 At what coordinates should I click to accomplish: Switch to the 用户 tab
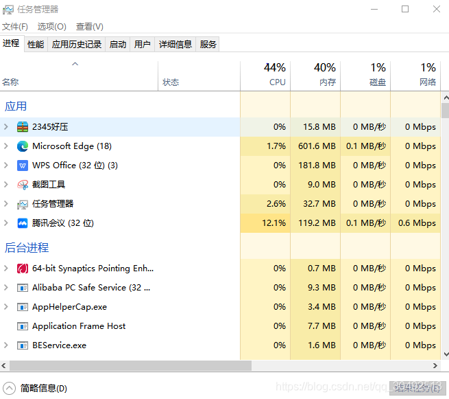coord(143,45)
